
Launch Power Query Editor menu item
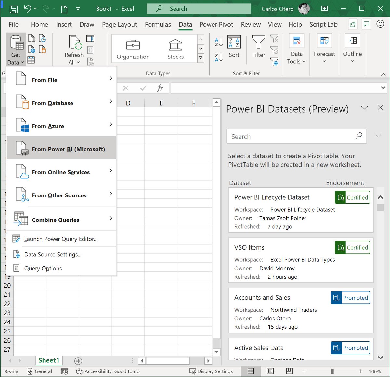pyautogui.click(x=61, y=239)
